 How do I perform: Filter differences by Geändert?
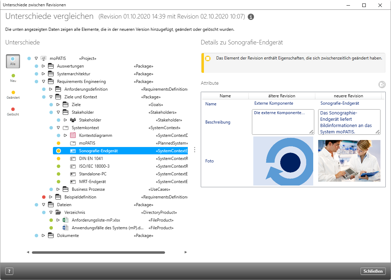click(13, 94)
